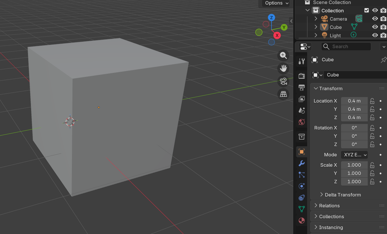
Task: Disable Cube in renders via camera icon
Action: [383, 27]
